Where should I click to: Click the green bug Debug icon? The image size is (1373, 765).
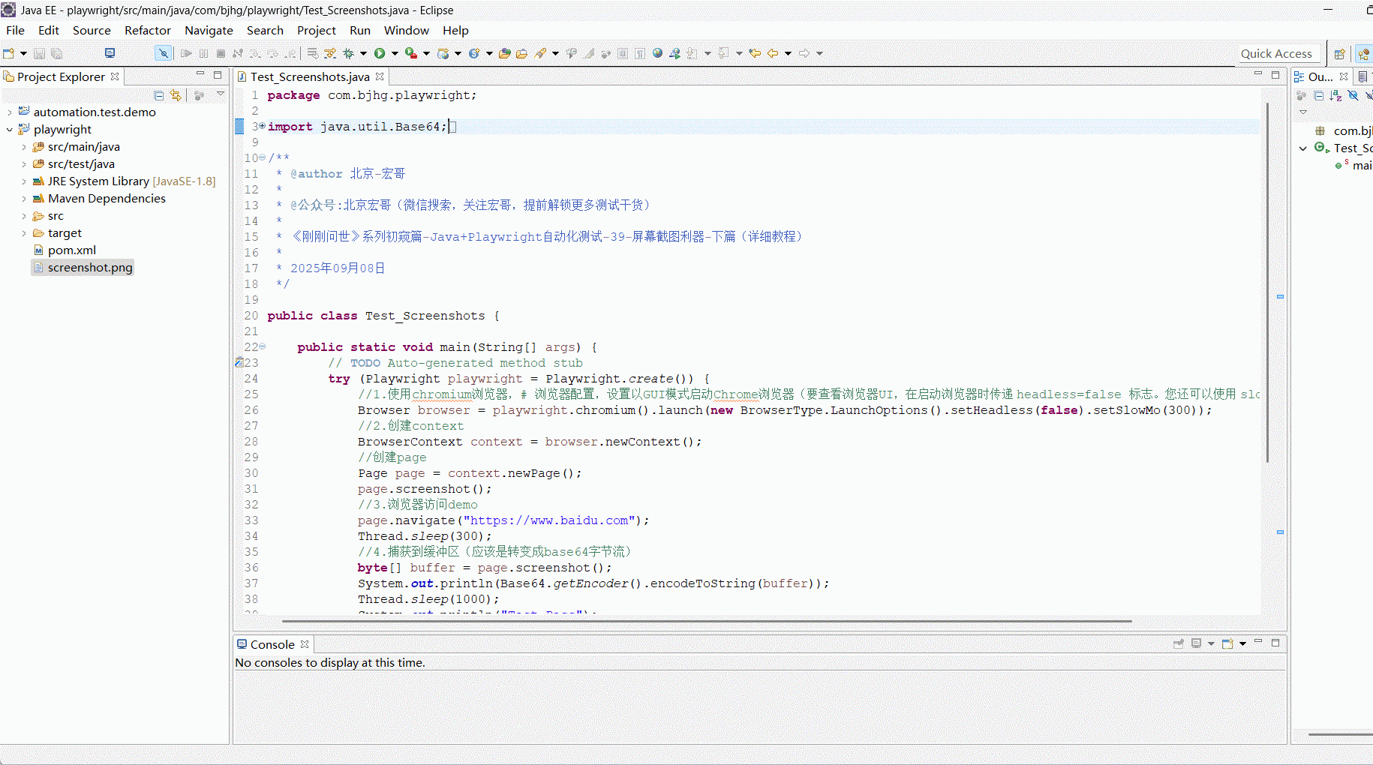point(348,53)
